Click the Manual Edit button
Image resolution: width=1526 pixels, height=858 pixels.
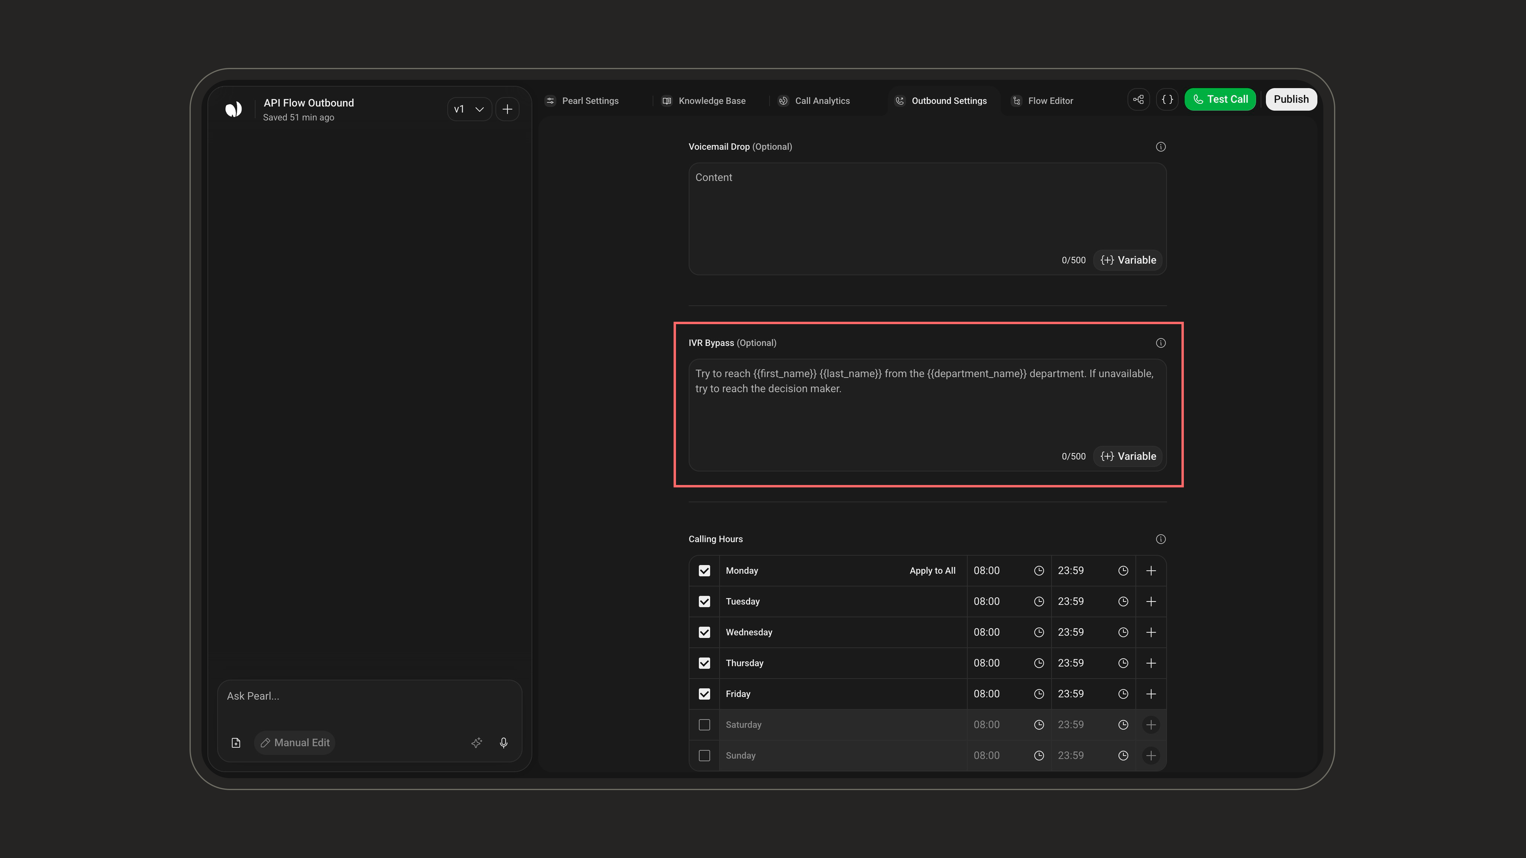[x=294, y=742]
